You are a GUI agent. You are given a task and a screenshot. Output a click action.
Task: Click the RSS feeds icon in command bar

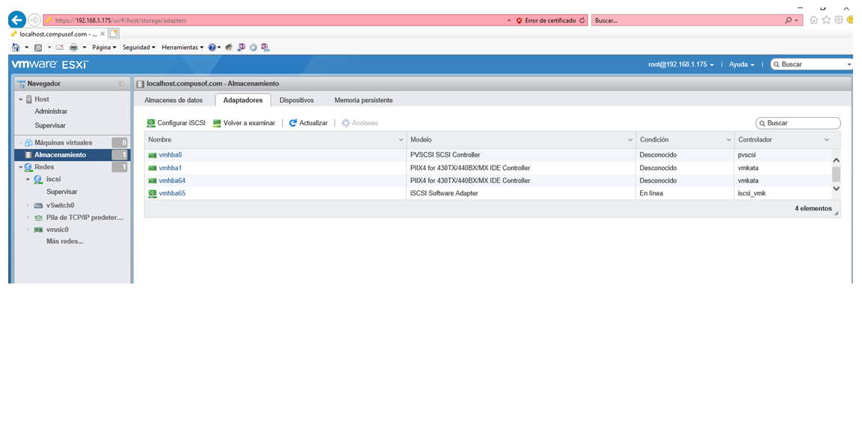coord(38,47)
